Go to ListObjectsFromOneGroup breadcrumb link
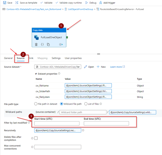Image resolution: width=162 pixels, height=155 pixels. 80,9
